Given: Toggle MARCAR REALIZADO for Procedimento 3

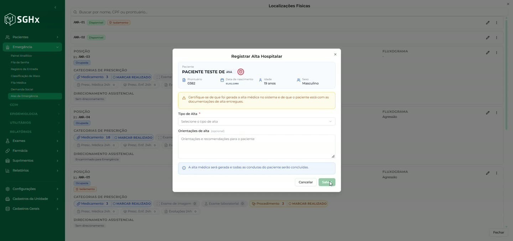Looking at the screenshot, I should pos(307,204).
